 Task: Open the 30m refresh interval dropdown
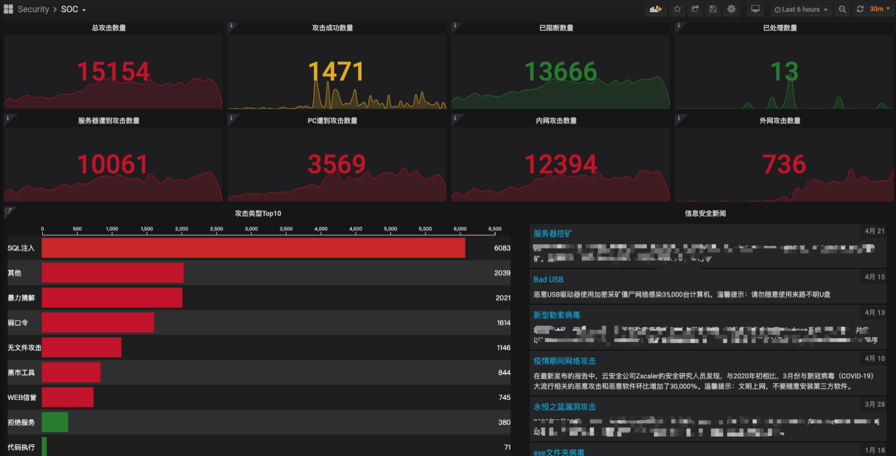pos(880,9)
